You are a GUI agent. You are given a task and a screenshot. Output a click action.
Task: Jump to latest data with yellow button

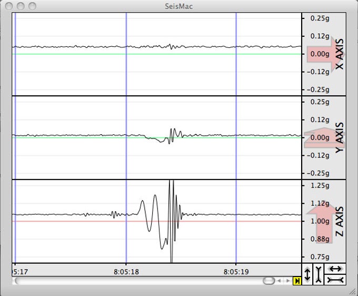point(297,281)
